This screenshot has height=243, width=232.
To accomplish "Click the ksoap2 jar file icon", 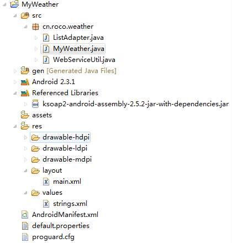I will coord(35,104).
